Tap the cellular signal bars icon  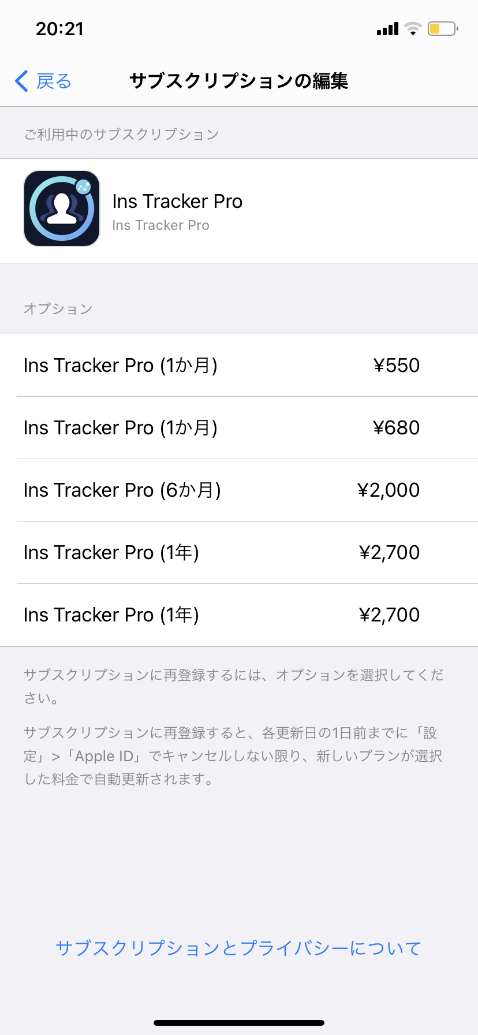point(387,29)
